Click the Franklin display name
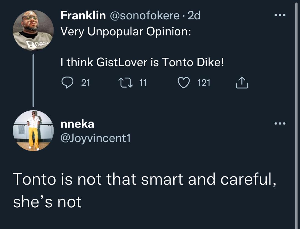300x229 pixels. [x=83, y=16]
